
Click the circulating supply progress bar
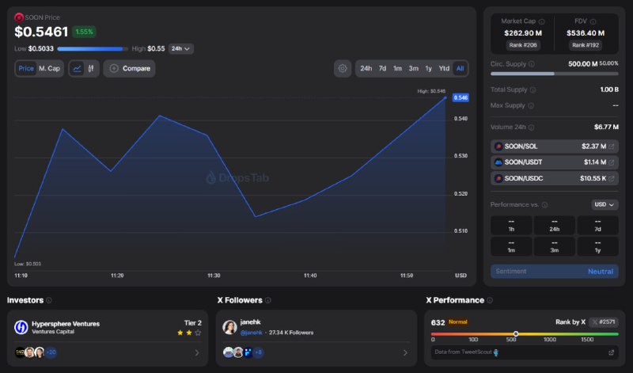pyautogui.click(x=555, y=74)
